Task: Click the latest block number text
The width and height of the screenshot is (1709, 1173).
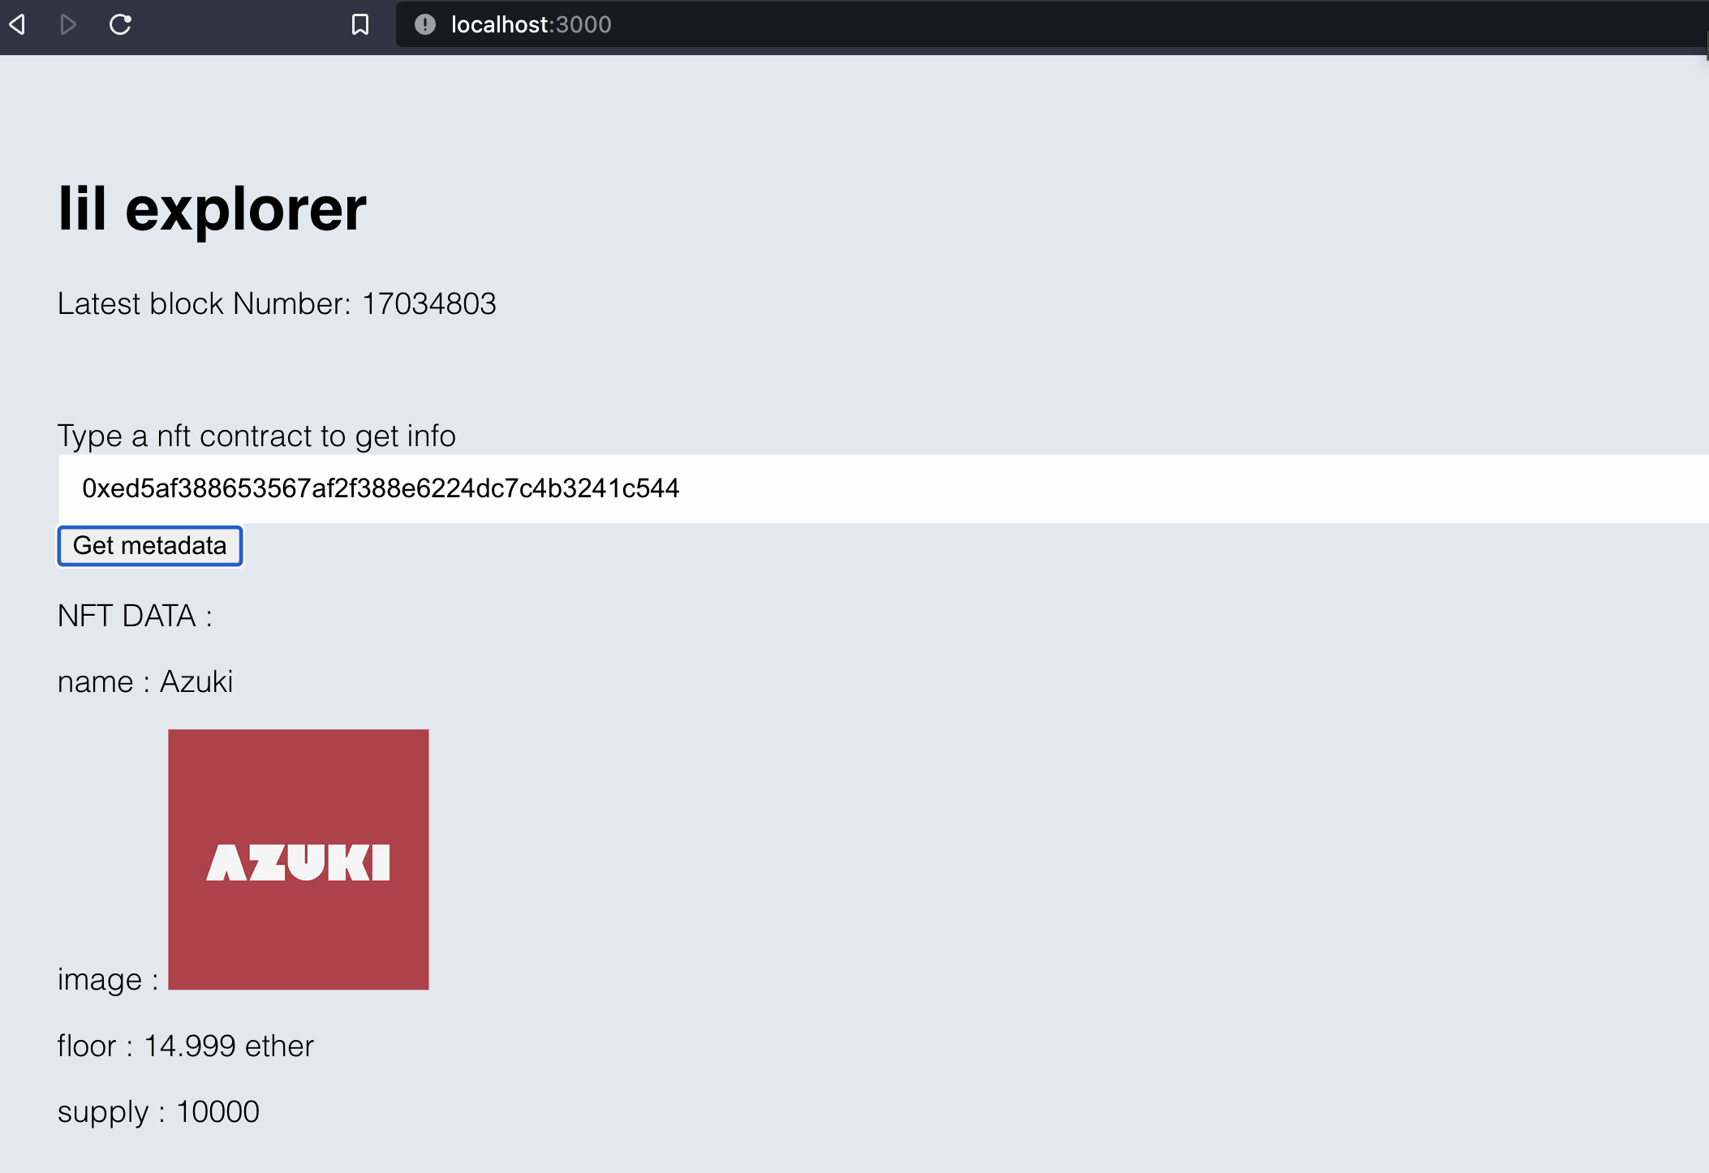Action: click(276, 303)
